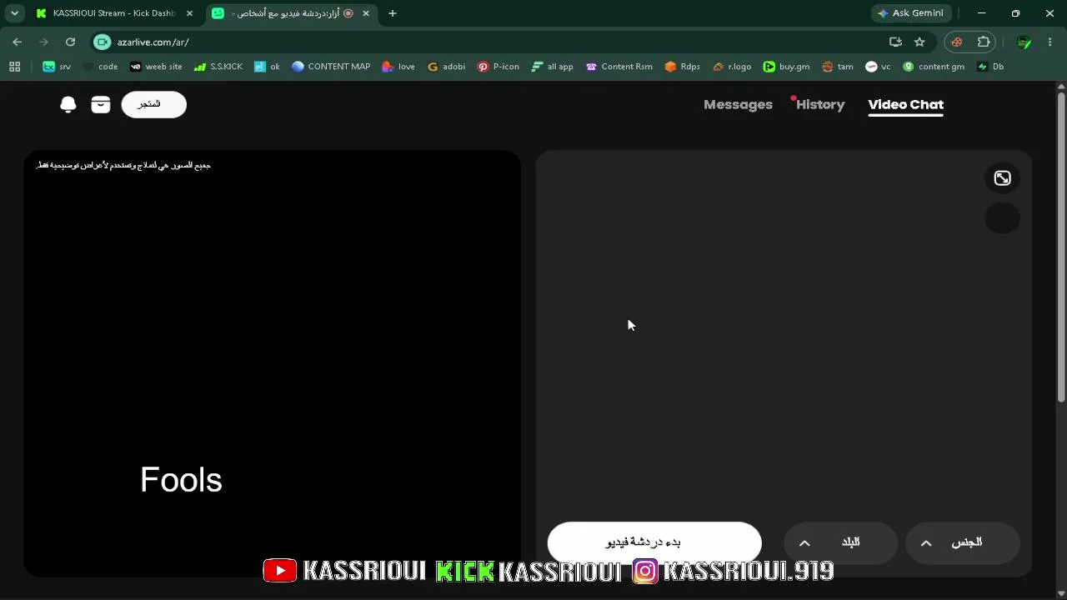This screenshot has width=1067, height=600.
Task: Open the vc bookmark
Action: click(879, 67)
